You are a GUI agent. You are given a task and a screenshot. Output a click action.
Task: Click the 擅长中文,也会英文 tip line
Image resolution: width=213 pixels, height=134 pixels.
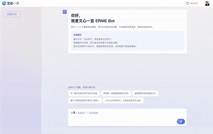(x=93, y=39)
